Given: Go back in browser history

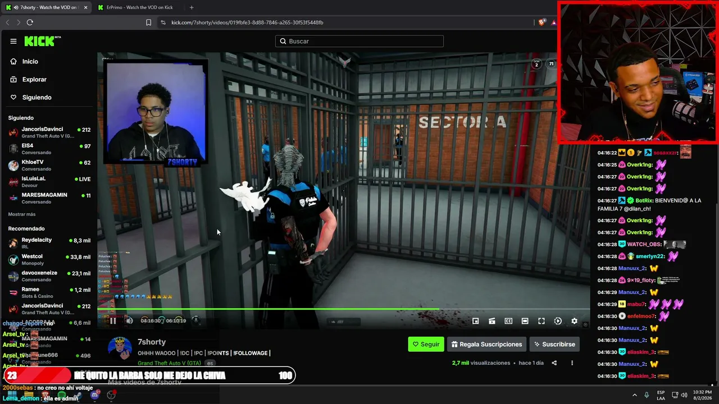Looking at the screenshot, I should (7, 22).
